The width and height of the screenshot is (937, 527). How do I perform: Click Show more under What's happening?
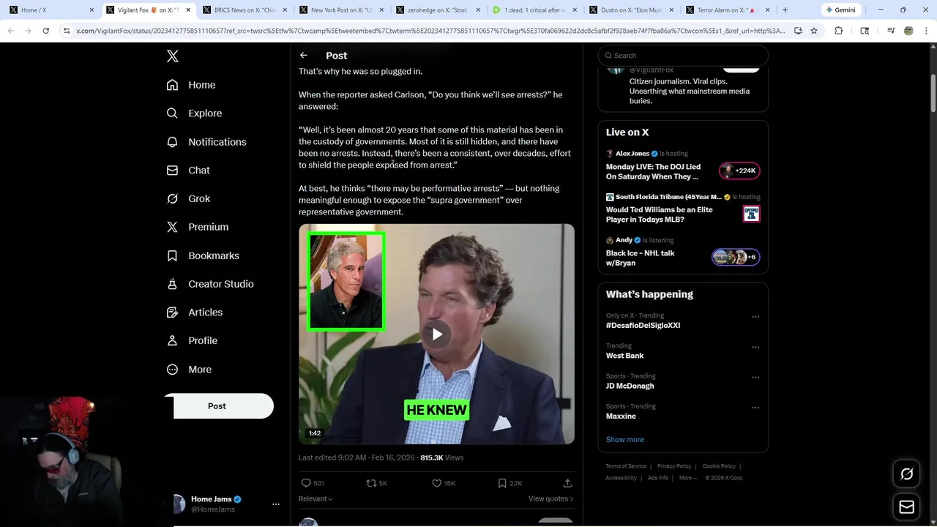(625, 439)
